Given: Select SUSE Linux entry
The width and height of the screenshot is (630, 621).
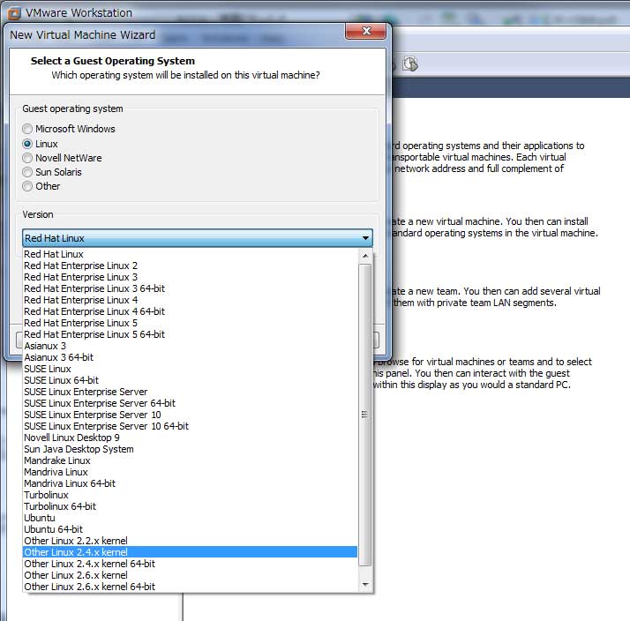Looking at the screenshot, I should click(190, 369).
